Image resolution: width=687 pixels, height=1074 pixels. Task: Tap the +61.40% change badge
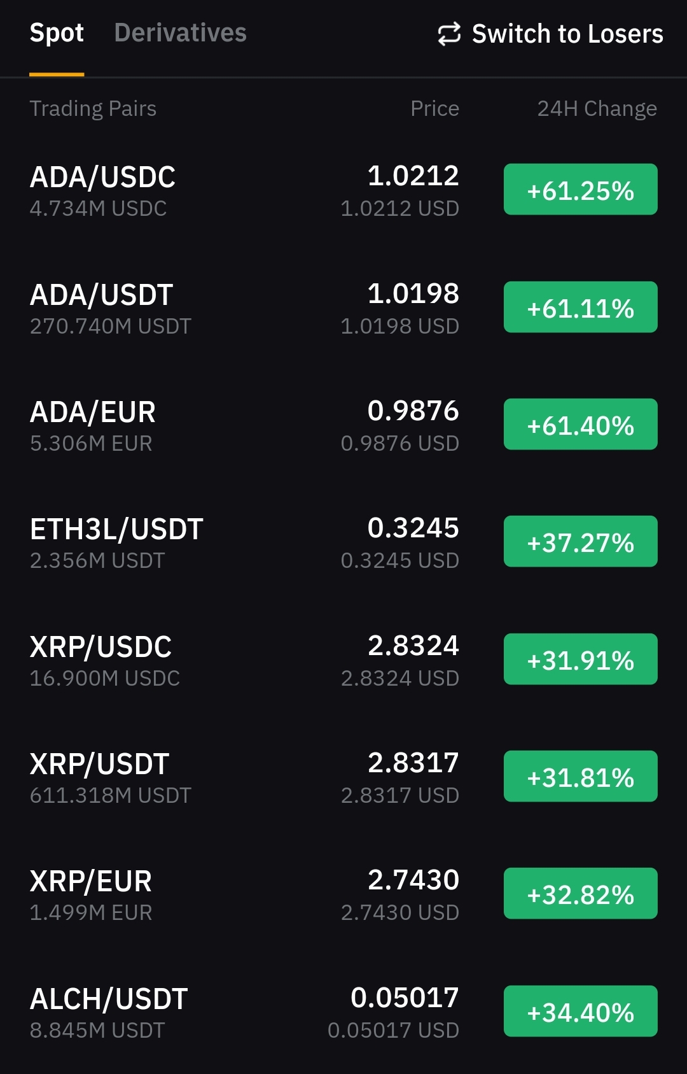point(580,425)
